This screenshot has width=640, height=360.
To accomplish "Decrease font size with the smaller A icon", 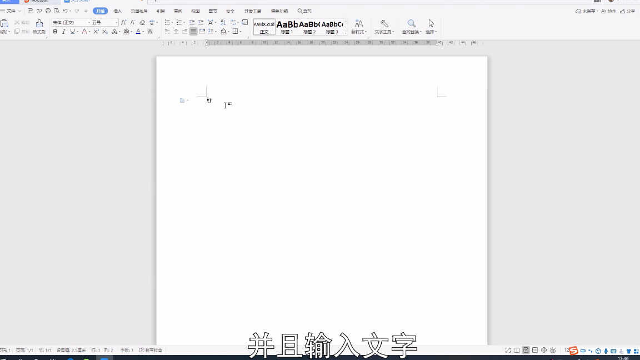I will [x=133, y=22].
